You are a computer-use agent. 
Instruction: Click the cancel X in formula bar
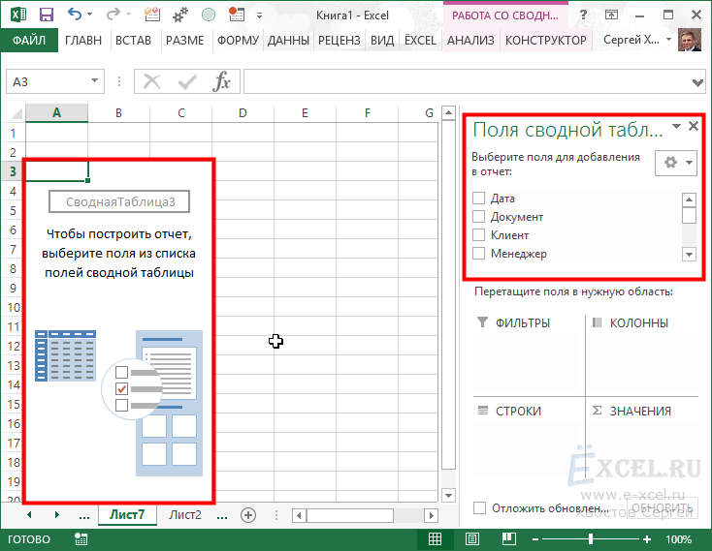(x=151, y=82)
